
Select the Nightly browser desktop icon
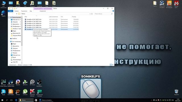point(3,13)
